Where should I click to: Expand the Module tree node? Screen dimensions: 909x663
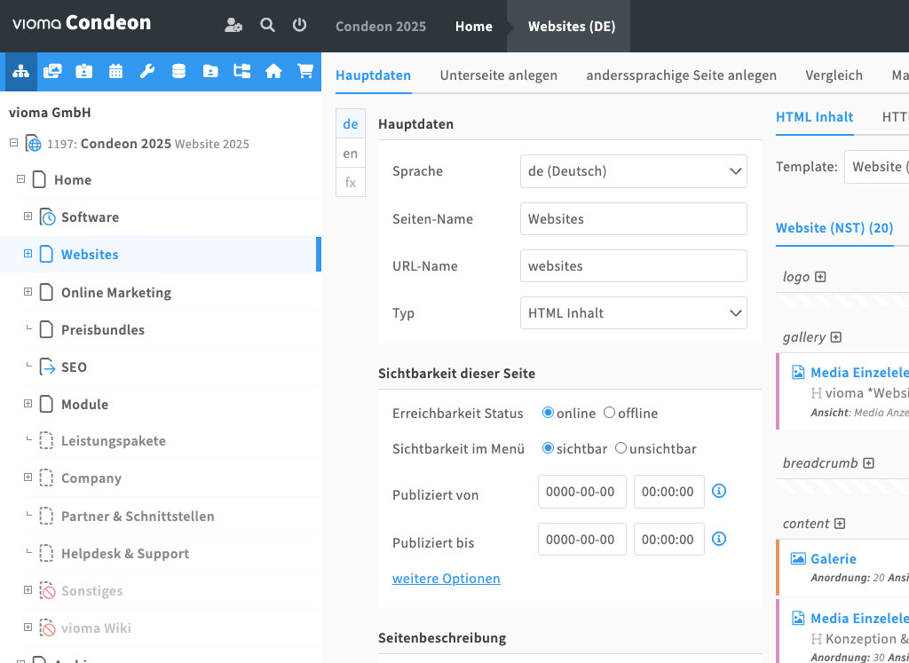(x=28, y=403)
